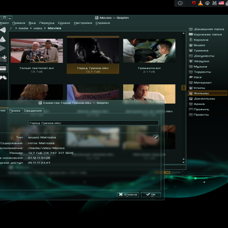Click the VLC cone tray icon

[x=201, y=3]
